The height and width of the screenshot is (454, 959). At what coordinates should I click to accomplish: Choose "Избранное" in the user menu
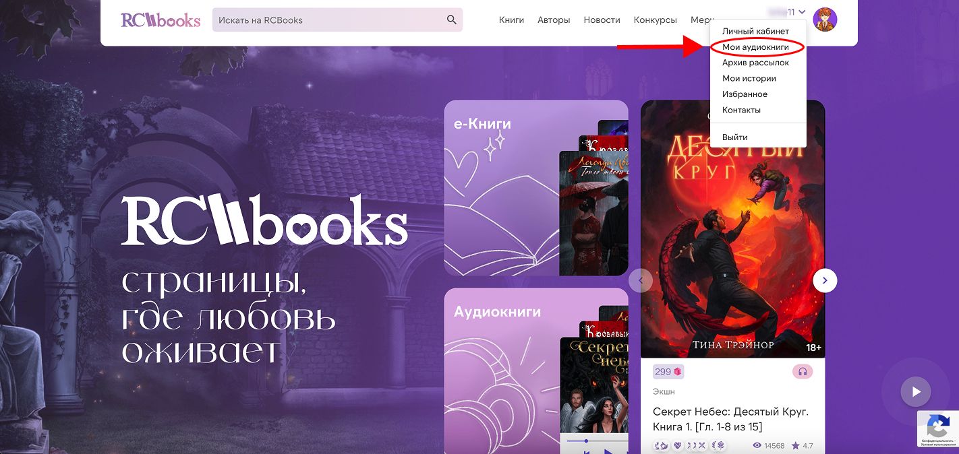click(x=745, y=94)
